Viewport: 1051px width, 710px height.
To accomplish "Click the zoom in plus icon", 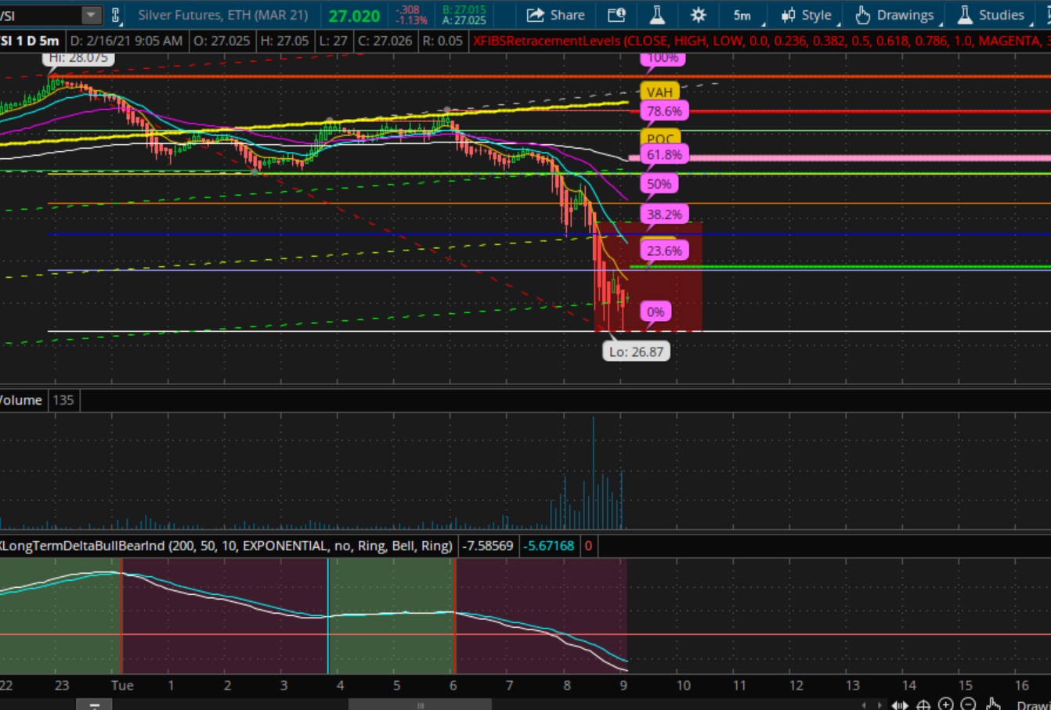I will pyautogui.click(x=945, y=705).
